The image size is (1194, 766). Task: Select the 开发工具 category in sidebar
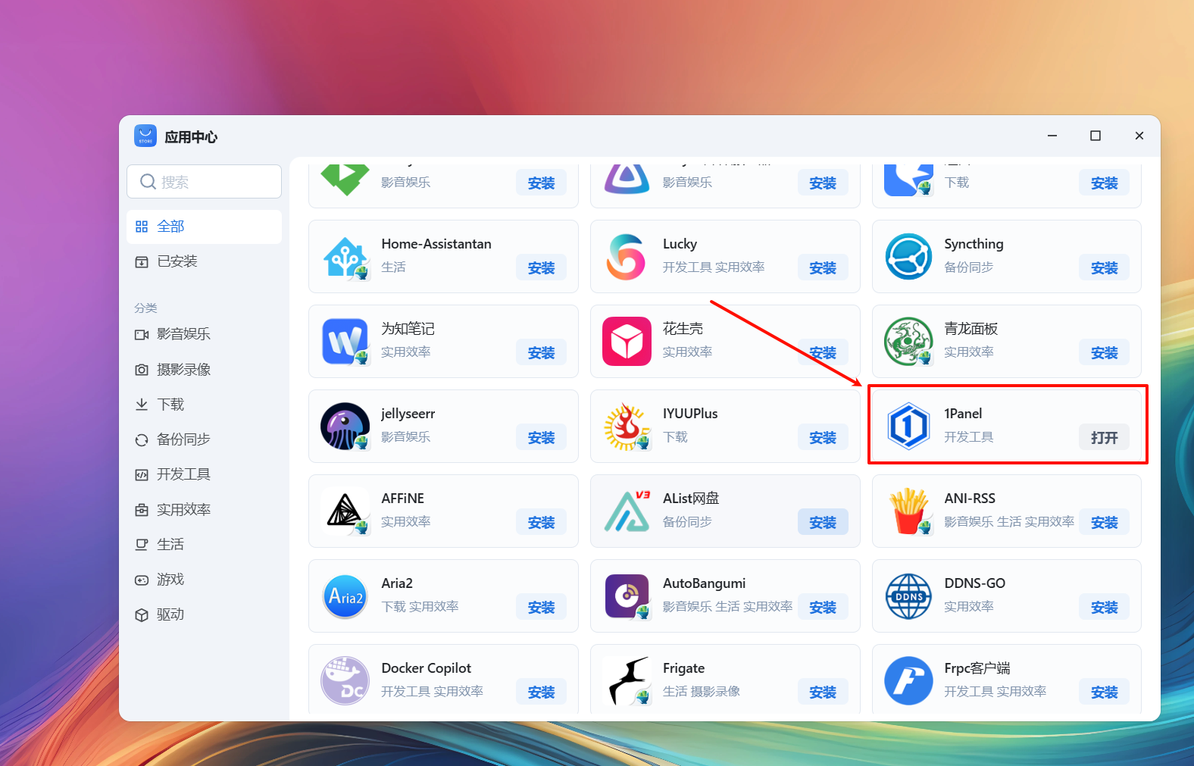click(x=204, y=474)
